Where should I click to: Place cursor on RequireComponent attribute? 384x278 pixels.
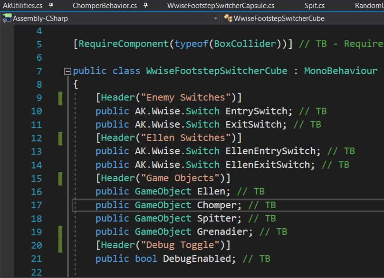124,44
